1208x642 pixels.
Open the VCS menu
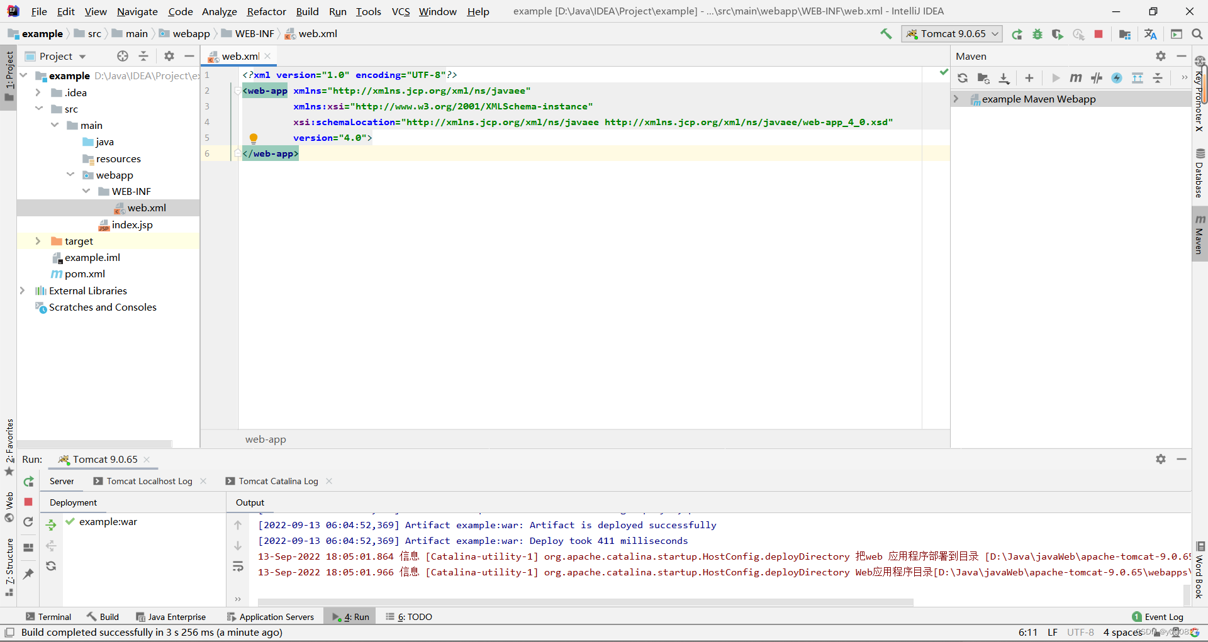(401, 11)
